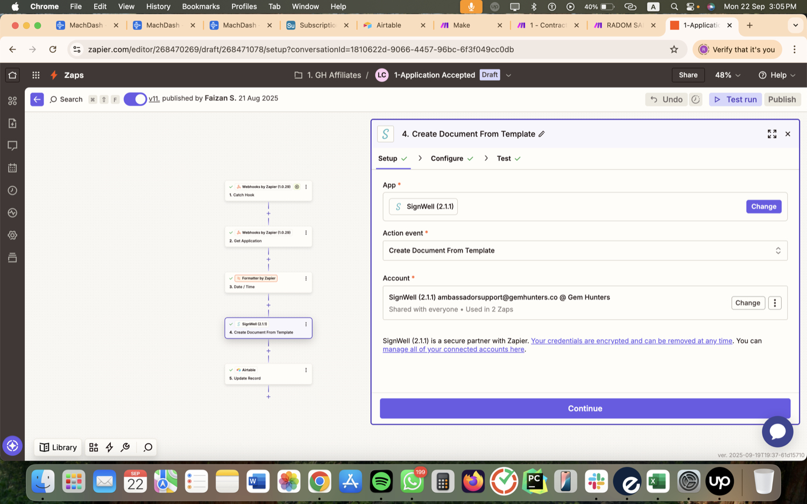This screenshot has height=504, width=807.
Task: Go back with the purple arrow button
Action: click(37, 100)
